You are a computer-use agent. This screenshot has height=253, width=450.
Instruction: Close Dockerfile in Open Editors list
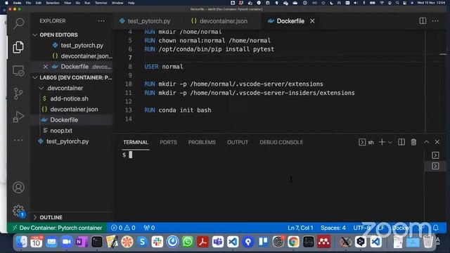point(45,67)
